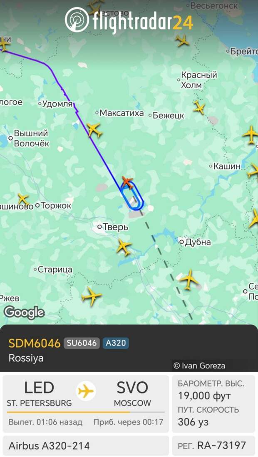Tap the registration RA-73197 field
This screenshot has height=457, width=258.
click(x=213, y=445)
